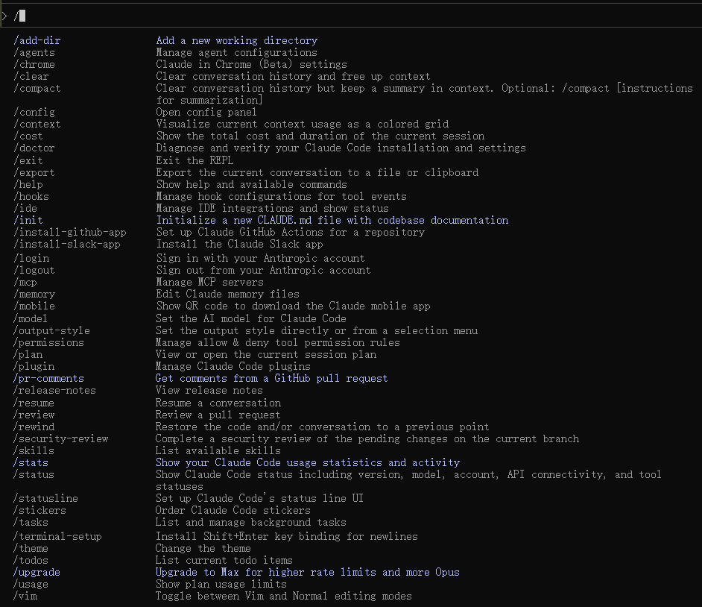
Task: Select the /context command
Action: [37, 124]
